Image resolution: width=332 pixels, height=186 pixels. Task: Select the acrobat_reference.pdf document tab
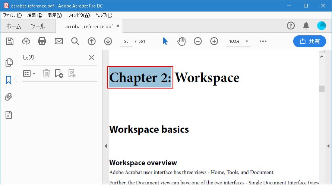click(x=89, y=26)
